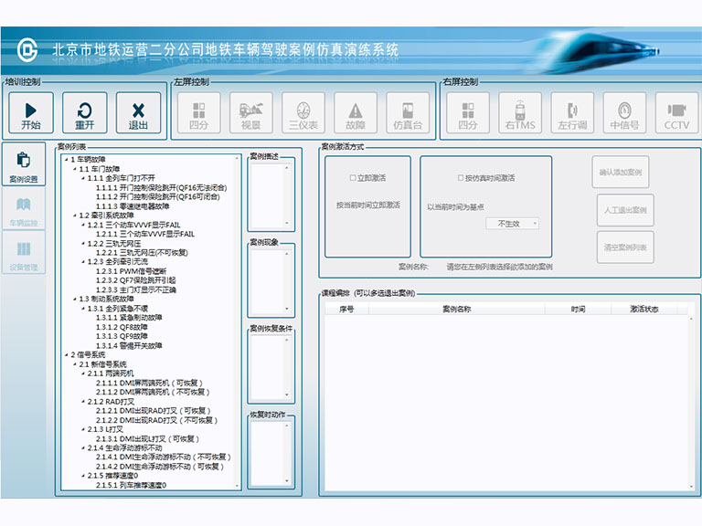
Task: Click the 退出 exit button
Action: (138, 112)
